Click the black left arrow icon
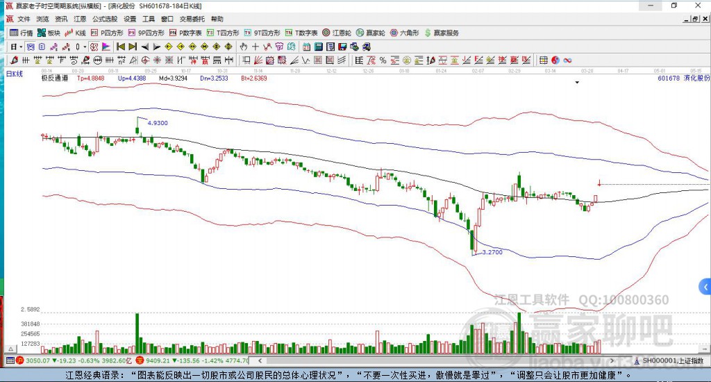Image resolution: width=711 pixels, height=382 pixels. [x=144, y=47]
